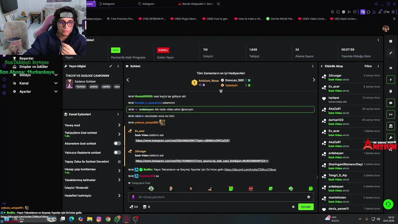Open emoji picker in chat message box
This screenshot has width=398, height=224.
click(308, 197)
